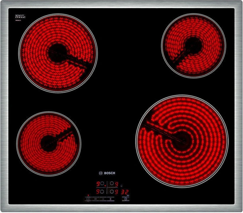Tap the front left heat level 9
The width and height of the screenshot is (243, 213).
(97, 192)
